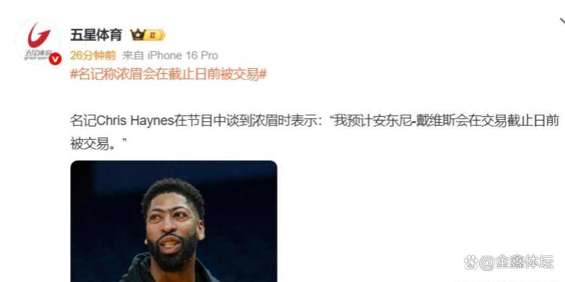
Task: Click the 26分钟前 timestamp
Action: 93,56
